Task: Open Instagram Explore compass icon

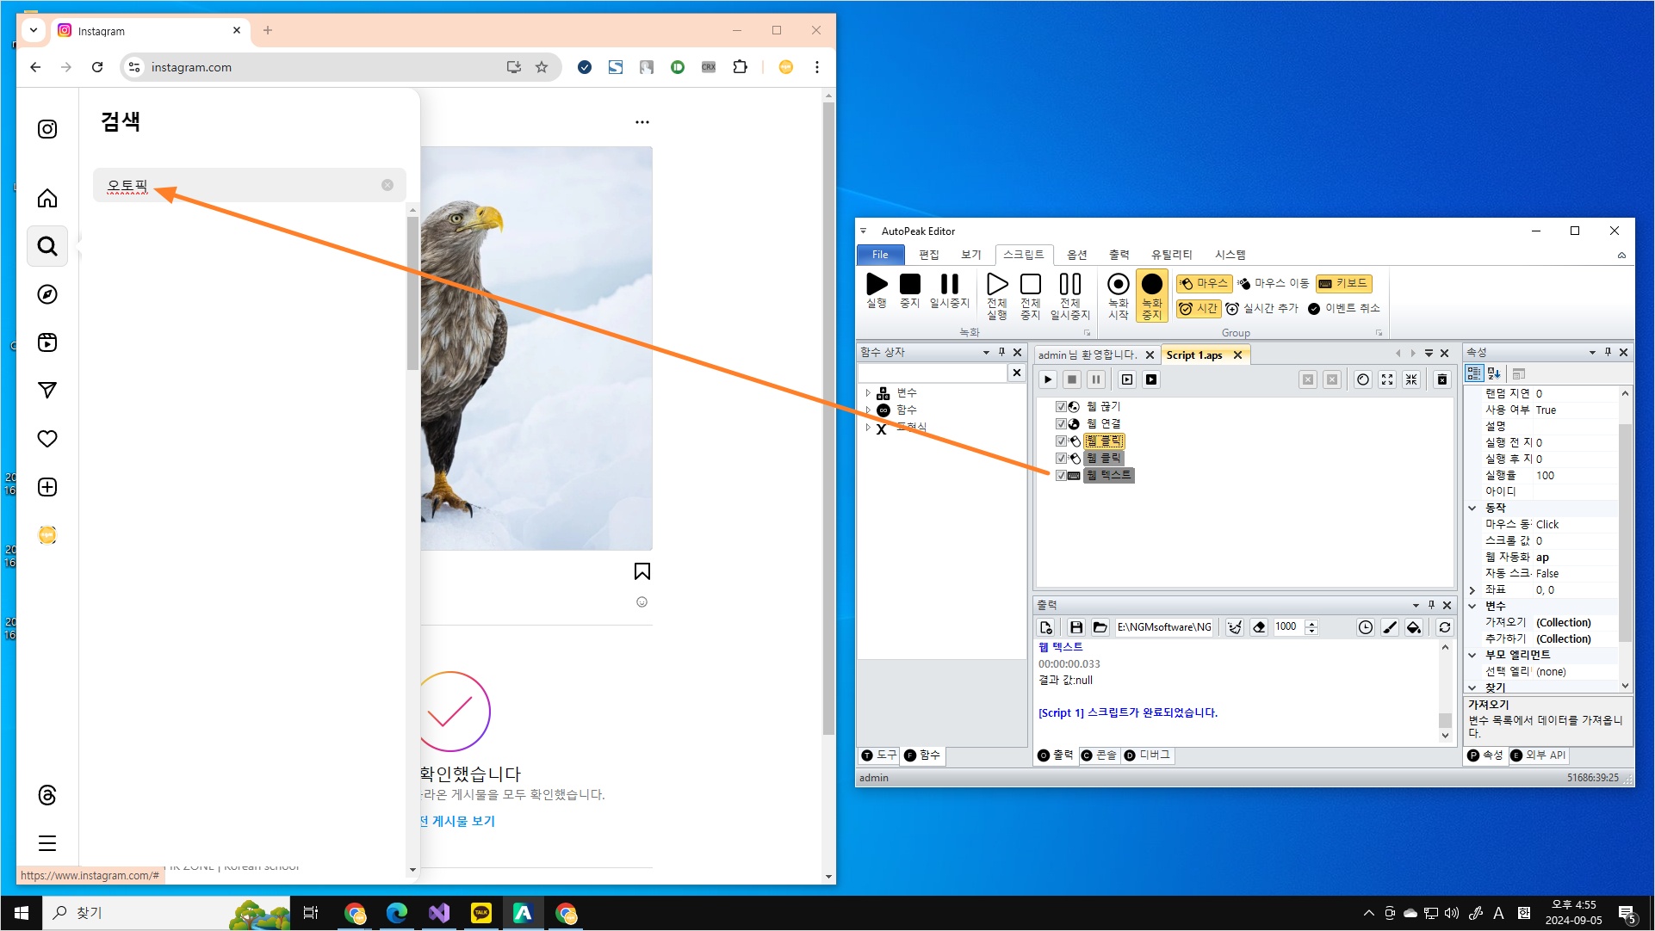Action: [47, 294]
